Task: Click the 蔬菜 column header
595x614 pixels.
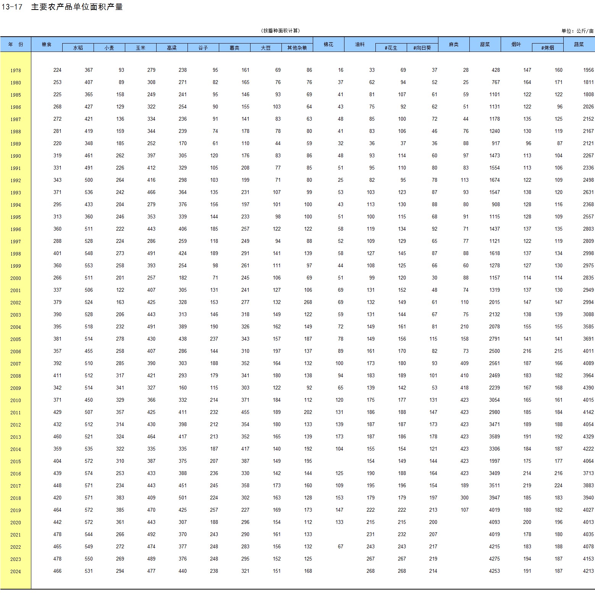Action: click(x=579, y=44)
